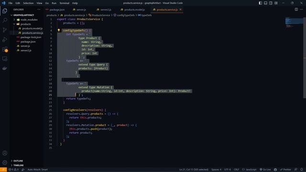The height and width of the screenshot is (172, 306).
Task: Toggle primary side bar visibility
Action: tap(260, 3)
